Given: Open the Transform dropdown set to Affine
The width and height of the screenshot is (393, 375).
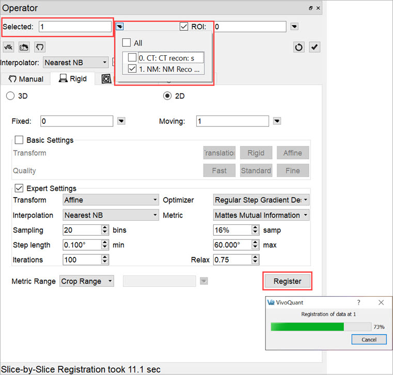Looking at the screenshot, I should click(111, 200).
